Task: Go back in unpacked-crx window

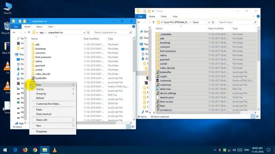Action: [14, 33]
